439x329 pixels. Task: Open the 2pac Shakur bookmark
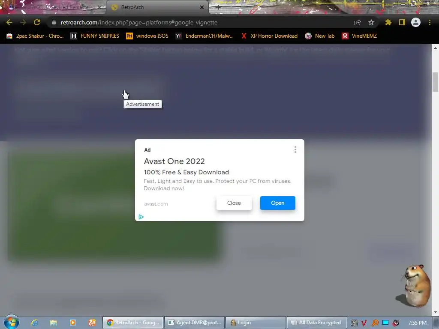[x=35, y=36]
